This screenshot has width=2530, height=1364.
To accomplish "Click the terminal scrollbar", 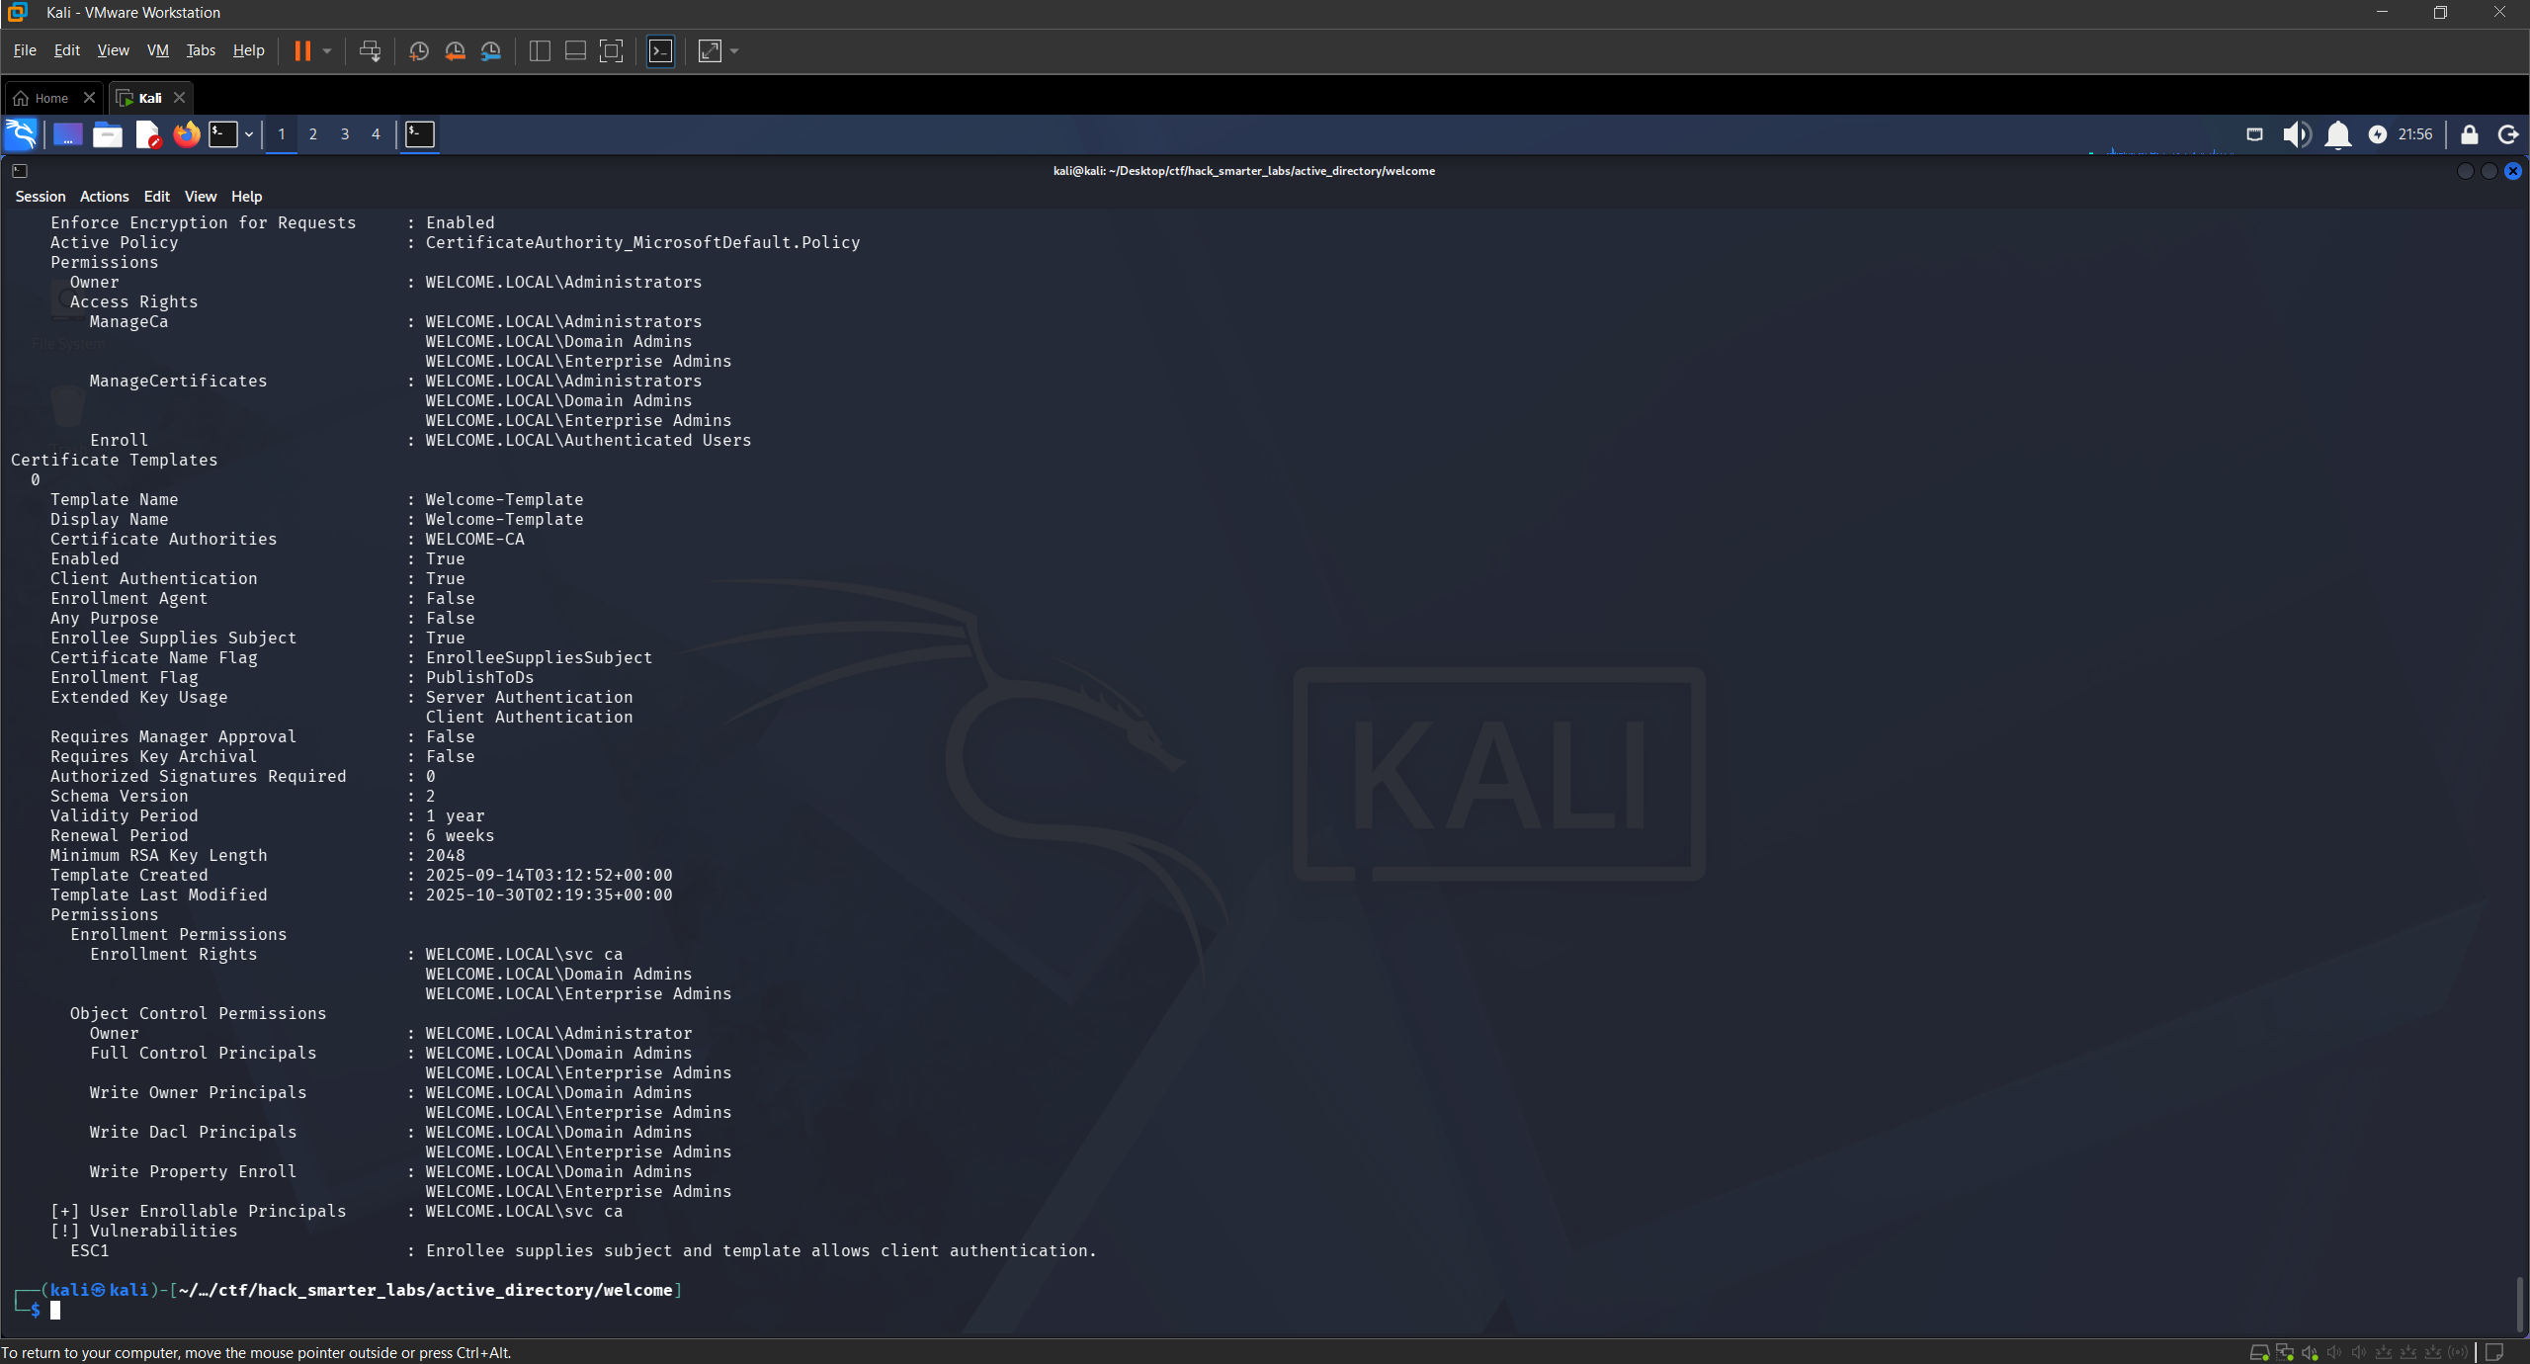I will 2520,1305.
